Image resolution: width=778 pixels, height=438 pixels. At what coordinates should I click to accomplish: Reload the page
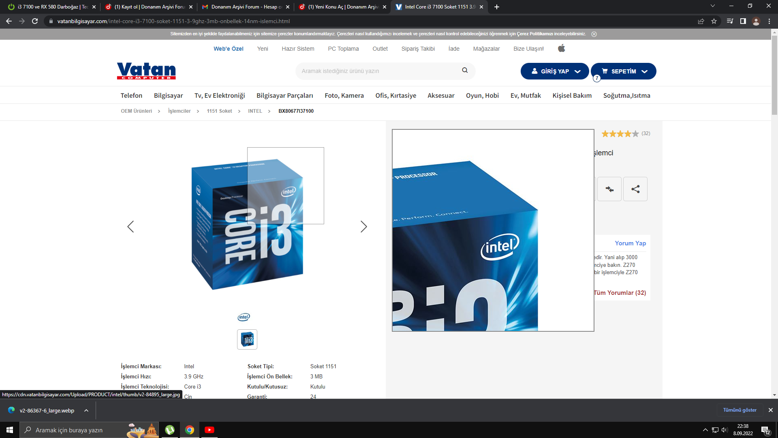pos(35,21)
